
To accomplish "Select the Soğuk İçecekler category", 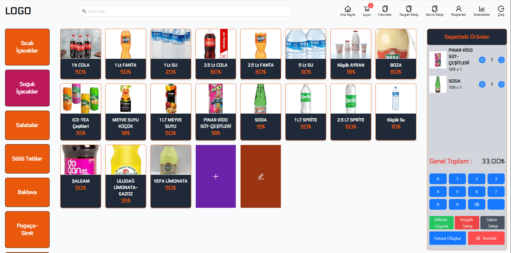I will (x=27, y=88).
